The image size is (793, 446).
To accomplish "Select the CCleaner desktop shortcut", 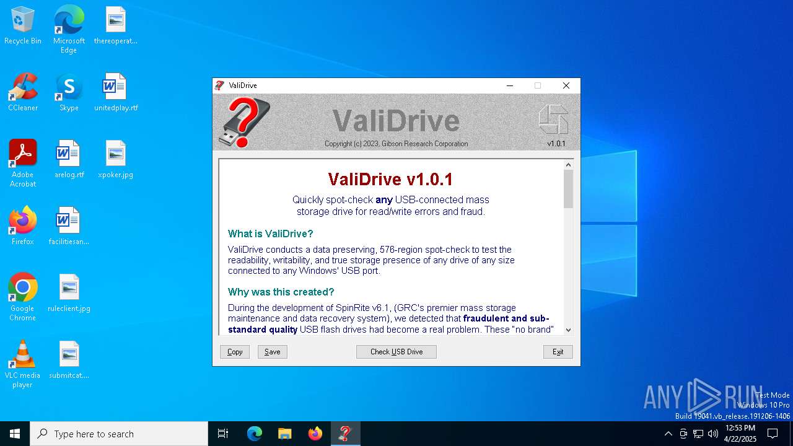I will tap(23, 93).
